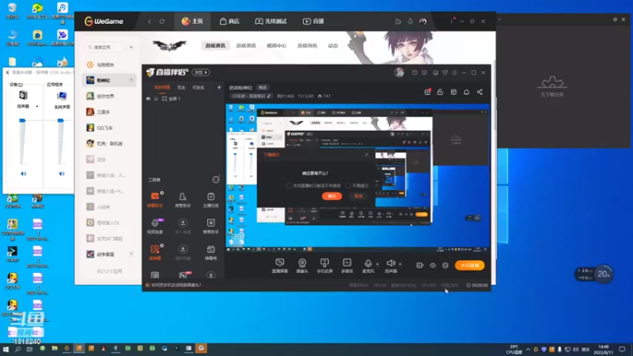Open live settings gear beside 关闭直播

click(x=445, y=265)
